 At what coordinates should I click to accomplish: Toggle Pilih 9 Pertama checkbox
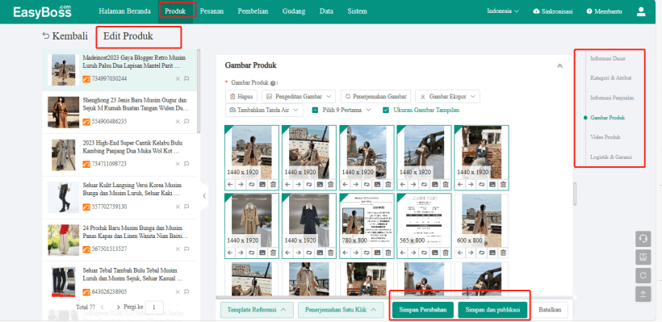click(x=315, y=110)
